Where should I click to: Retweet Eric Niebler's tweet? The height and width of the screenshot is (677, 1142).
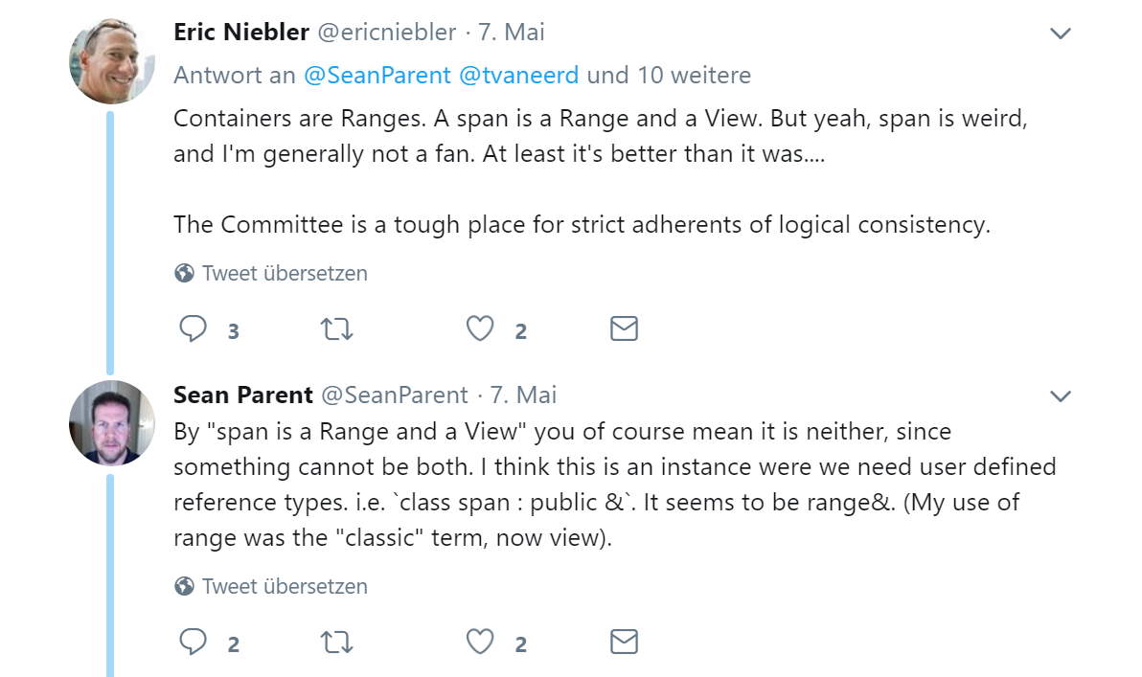(337, 329)
